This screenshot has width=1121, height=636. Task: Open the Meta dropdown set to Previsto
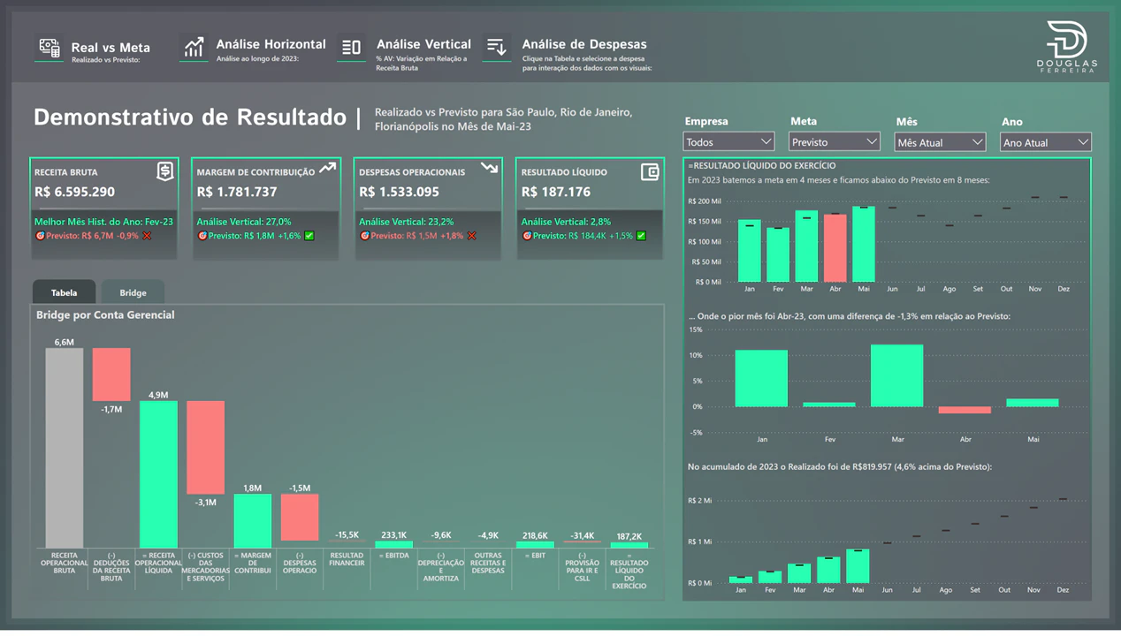[x=835, y=142]
